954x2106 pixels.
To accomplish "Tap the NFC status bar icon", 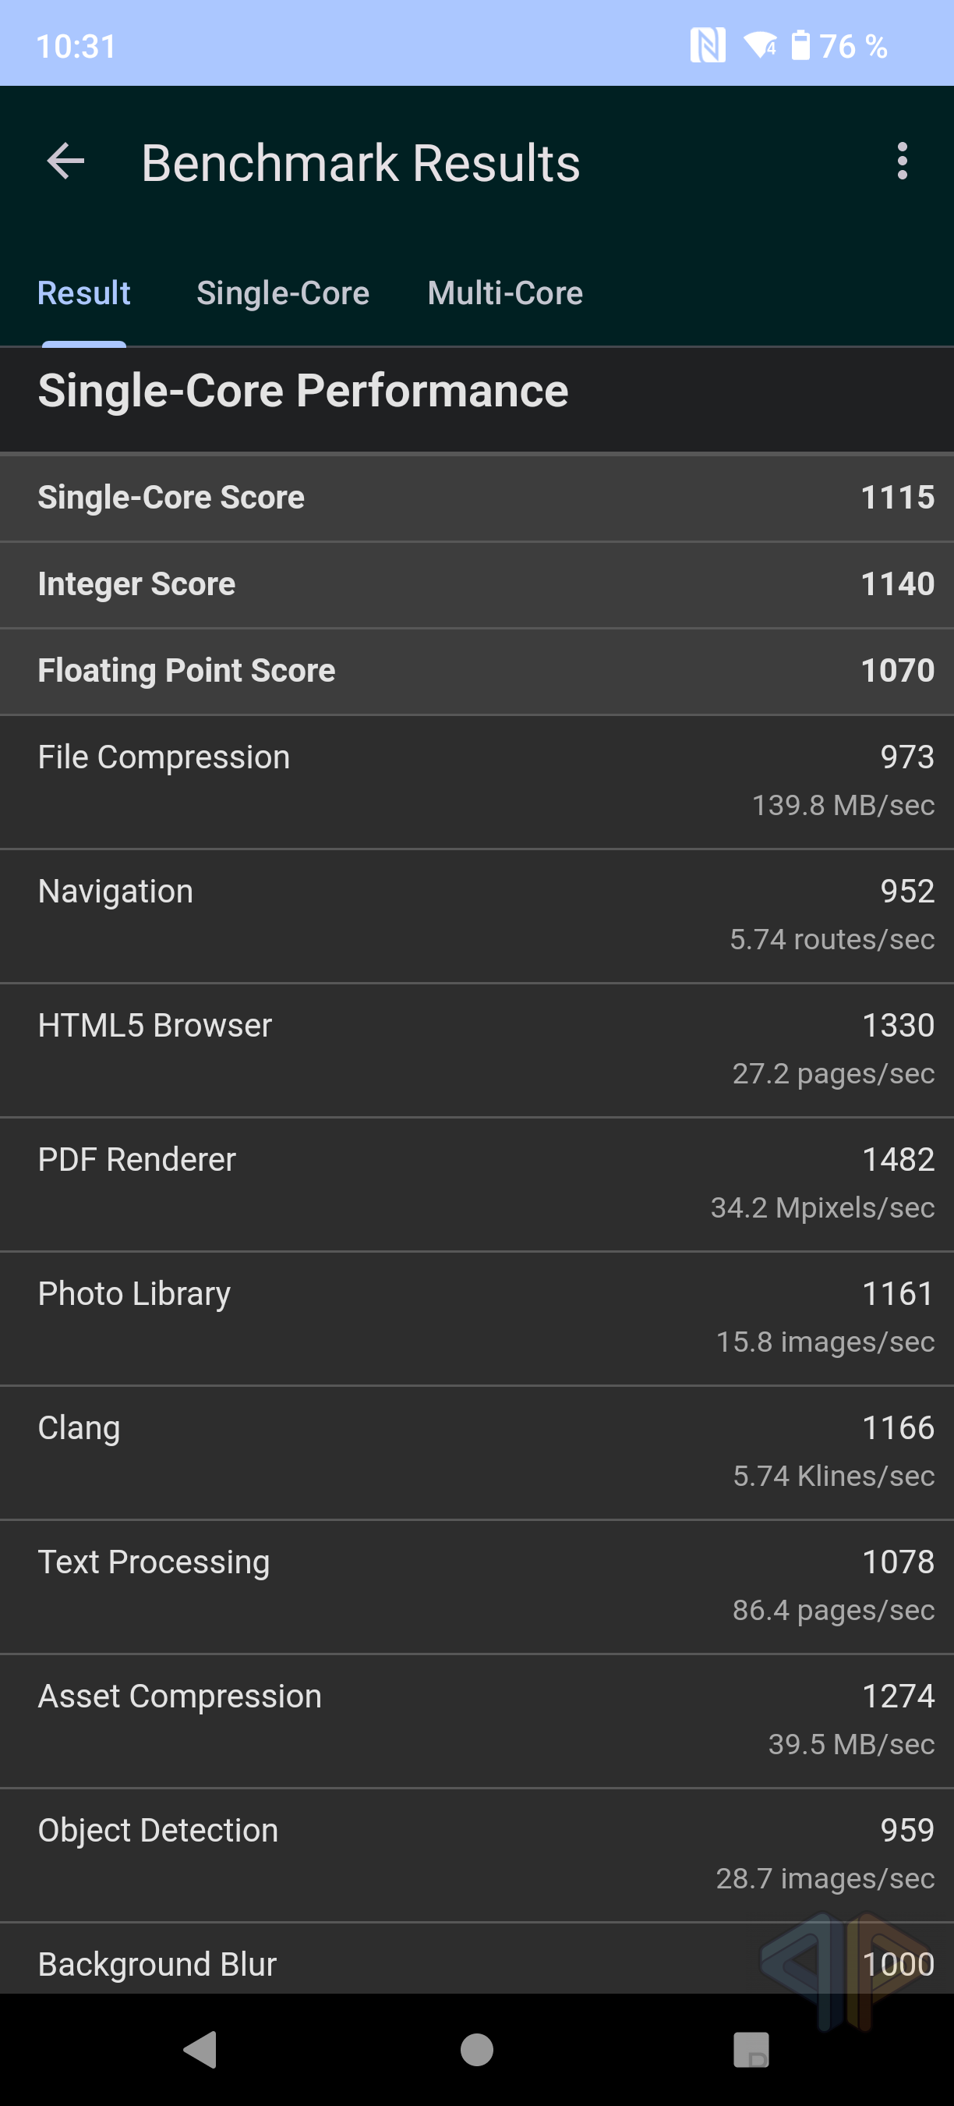I will click(708, 46).
